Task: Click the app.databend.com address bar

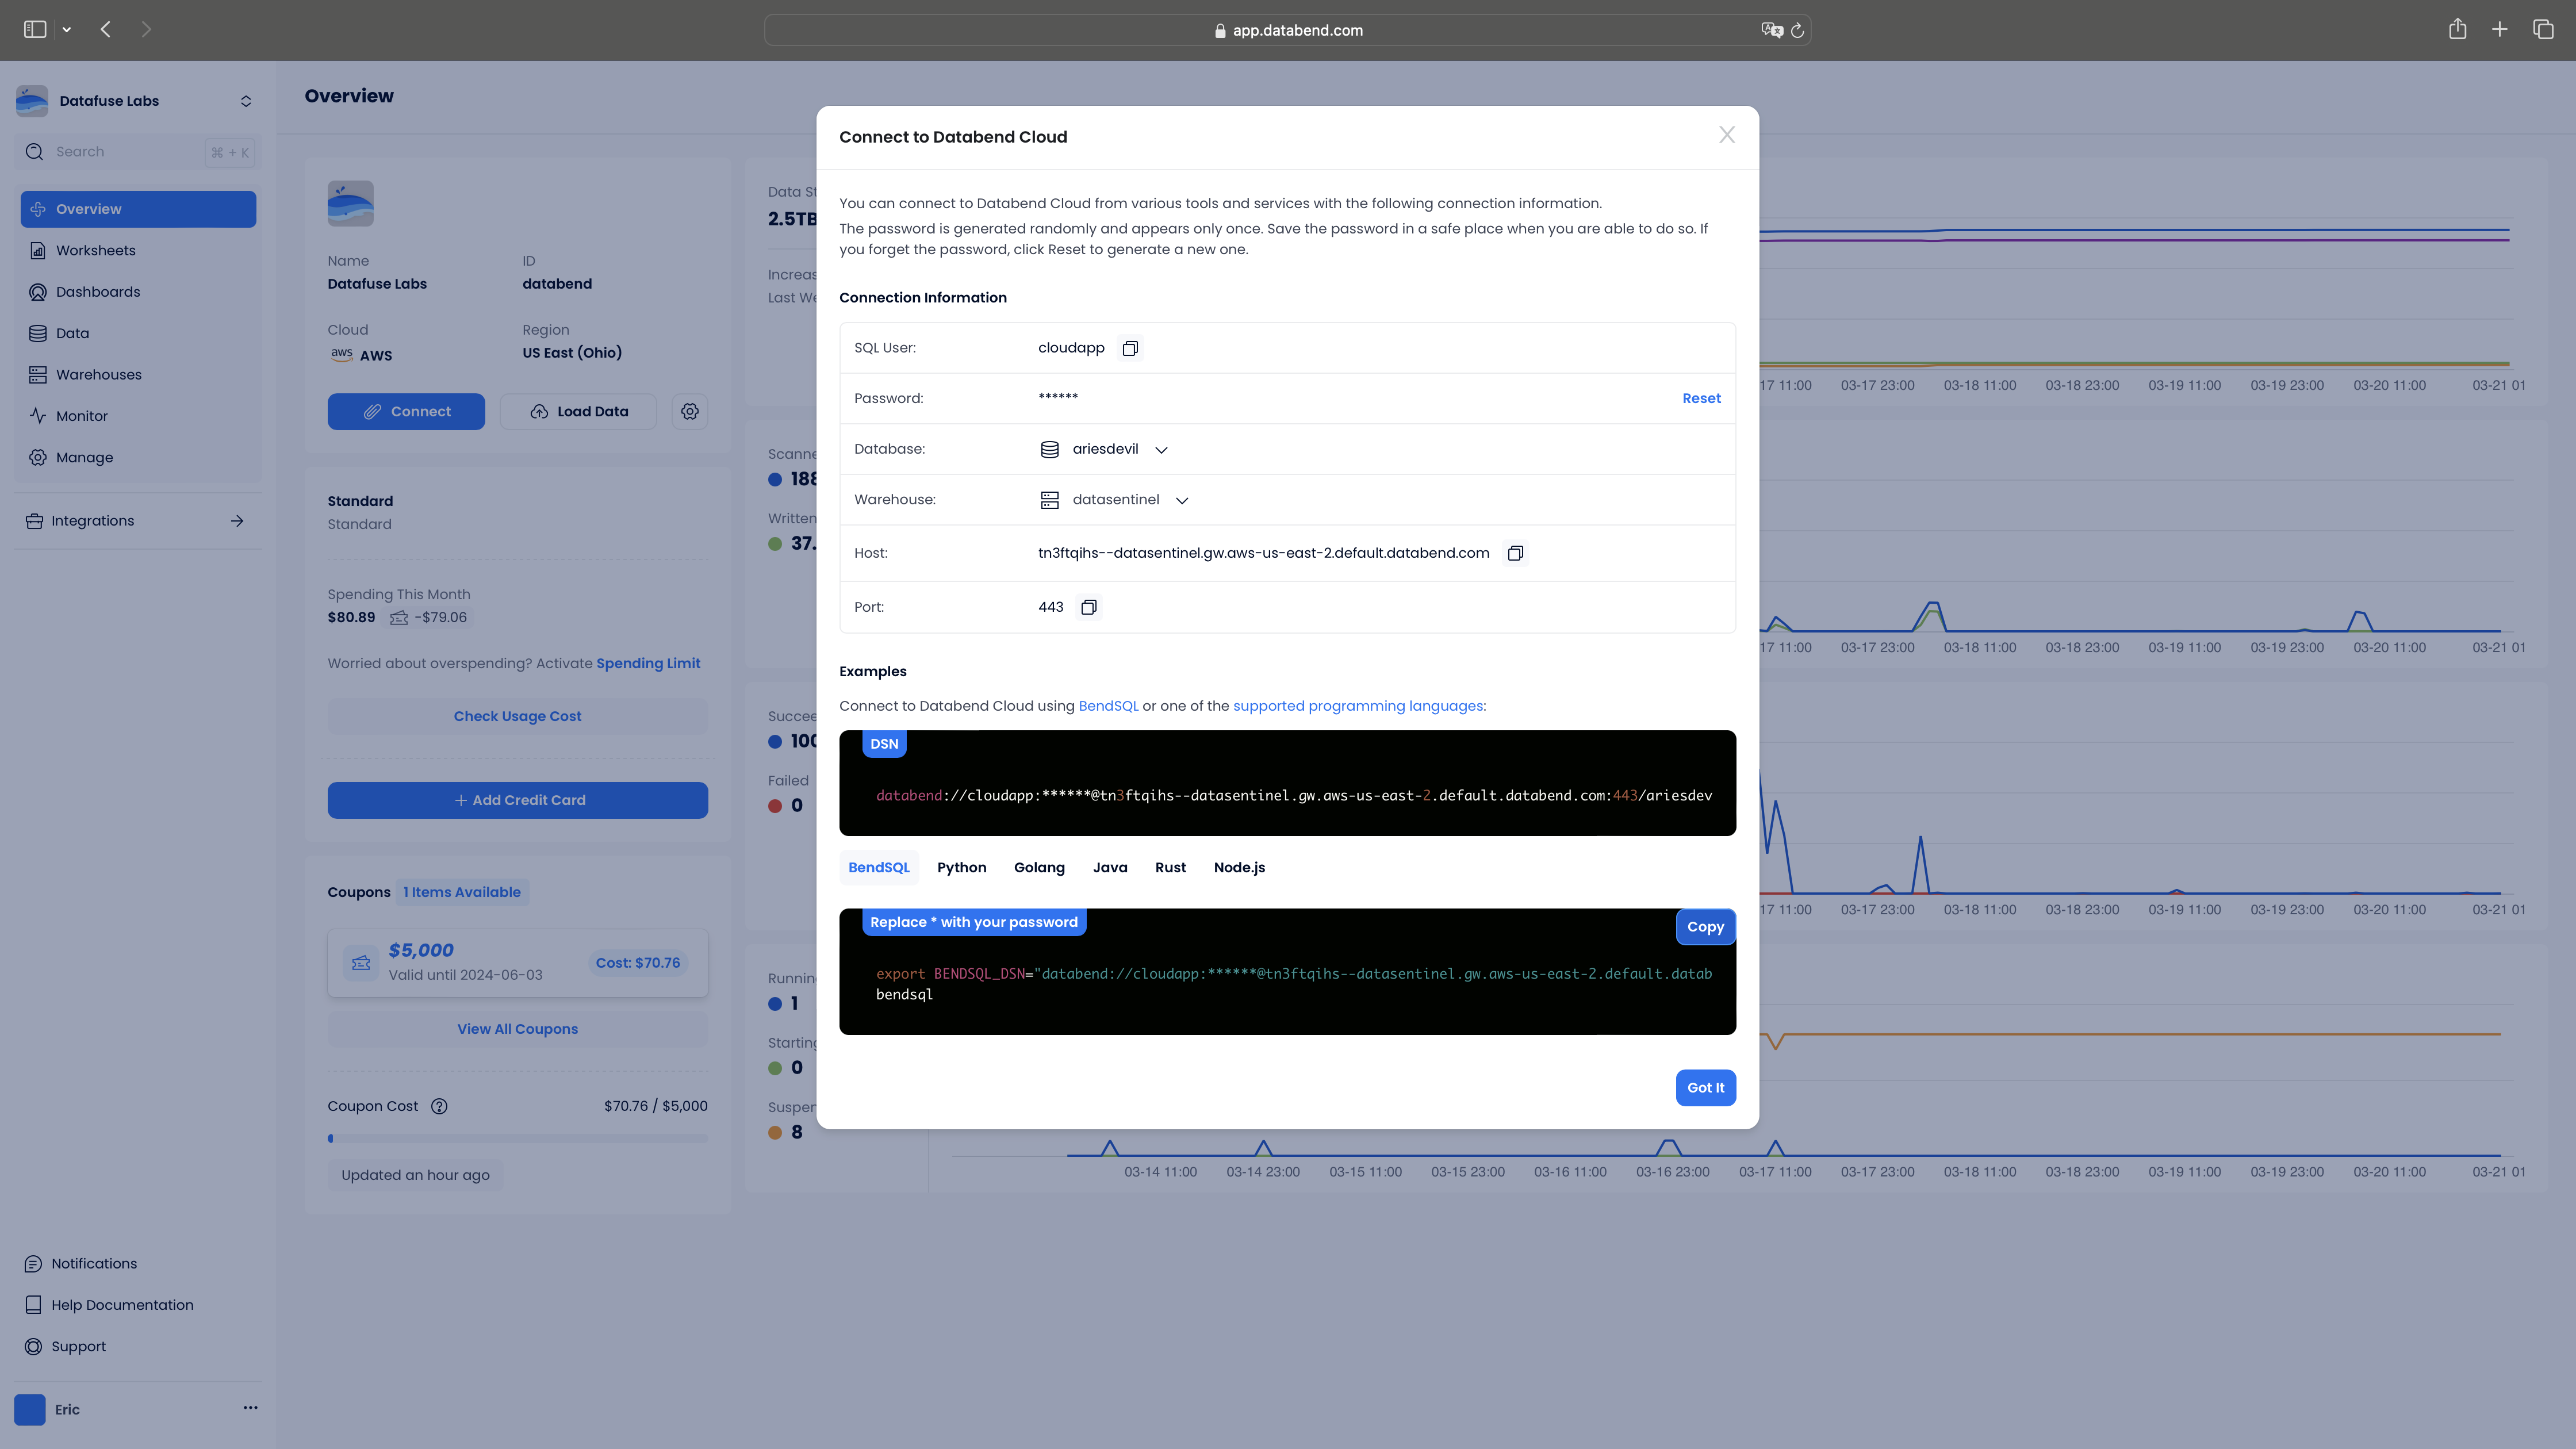Action: pyautogui.click(x=1287, y=30)
